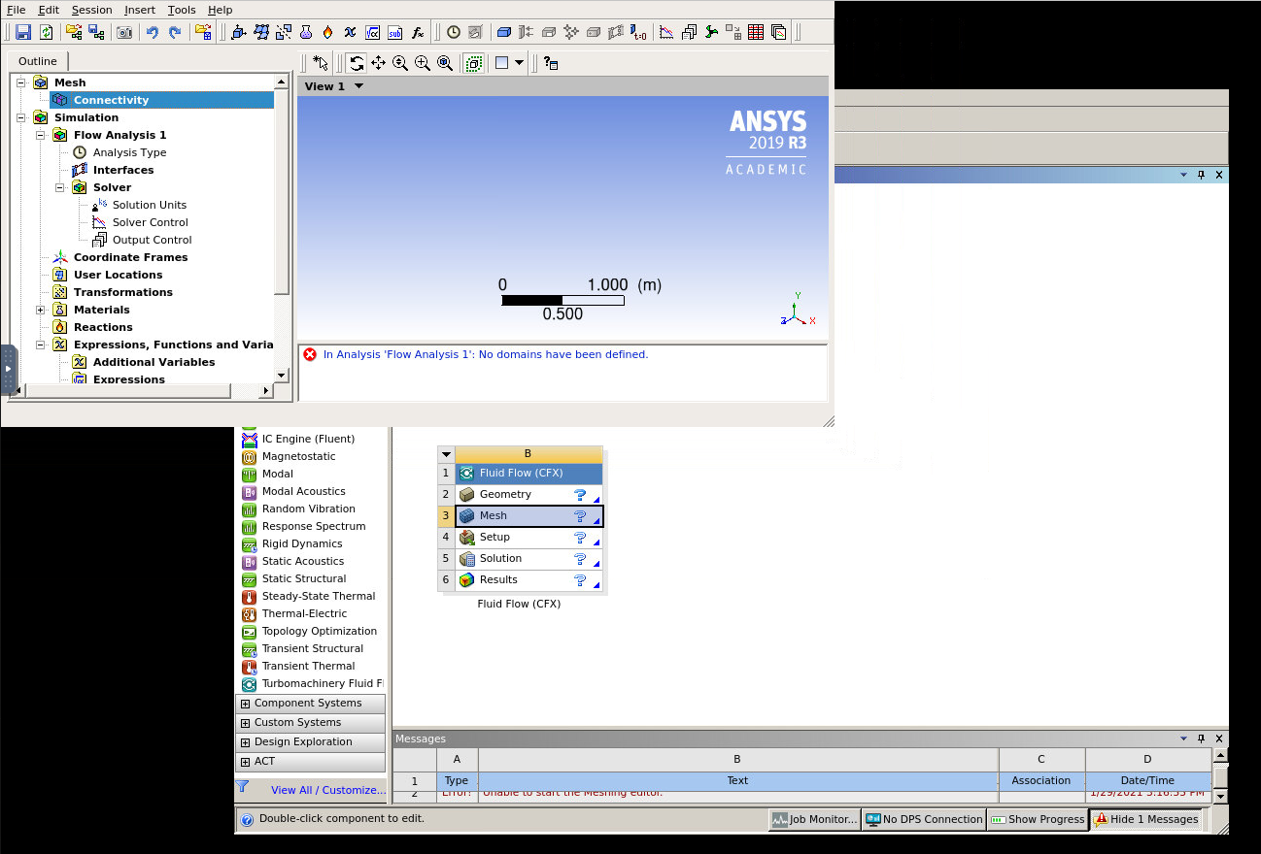Screen dimensions: 1261x854
Task: Activate the viewer Pan tool
Action: pos(378,63)
